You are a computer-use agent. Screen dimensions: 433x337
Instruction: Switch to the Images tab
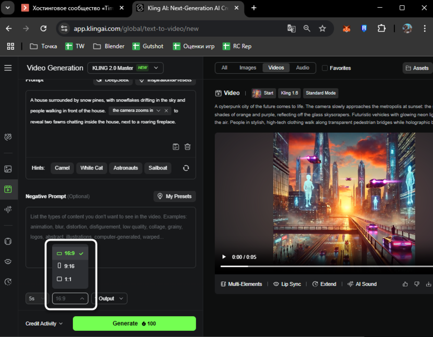248,68
